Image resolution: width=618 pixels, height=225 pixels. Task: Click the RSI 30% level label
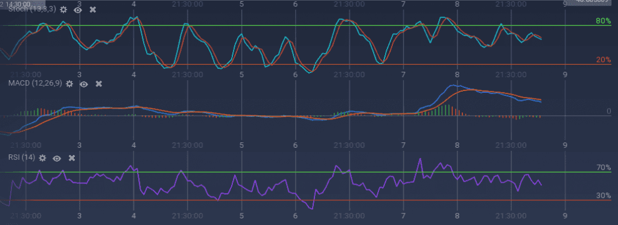pos(604,195)
